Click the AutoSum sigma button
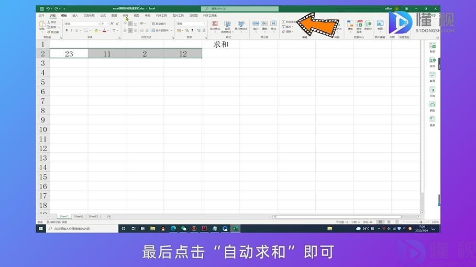The height and width of the screenshot is (267, 476). [x=289, y=22]
